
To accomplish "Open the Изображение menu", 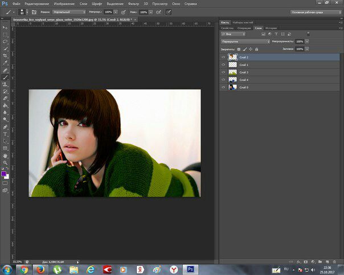I will tap(64, 4).
